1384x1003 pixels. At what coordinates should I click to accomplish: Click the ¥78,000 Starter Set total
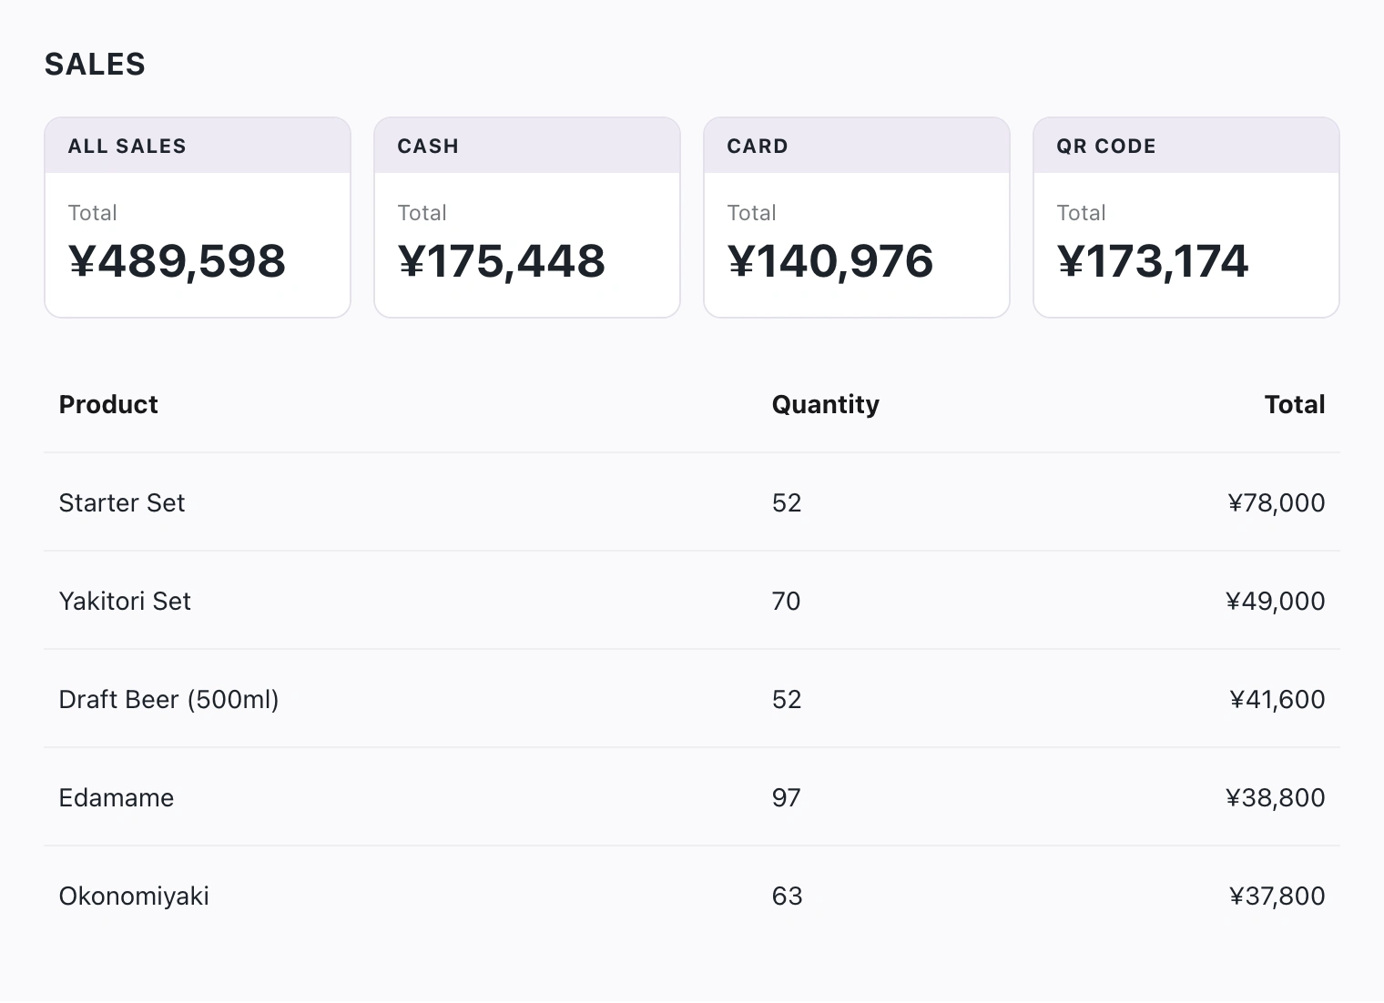1277,502
